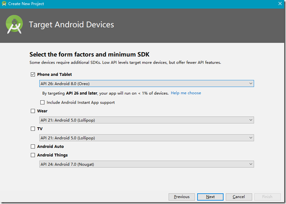Continue with the Next button

[x=210, y=197]
